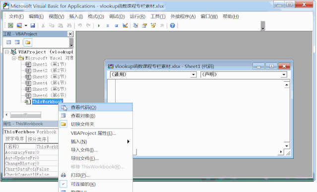This screenshot has height=192, width=317.
Task: Select Sheet1 (第1节) in project tree
Action: (x=49, y=64)
